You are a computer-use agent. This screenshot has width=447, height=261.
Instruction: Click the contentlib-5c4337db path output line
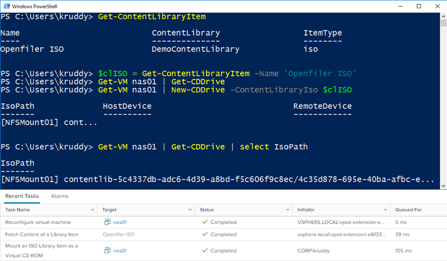point(217,179)
